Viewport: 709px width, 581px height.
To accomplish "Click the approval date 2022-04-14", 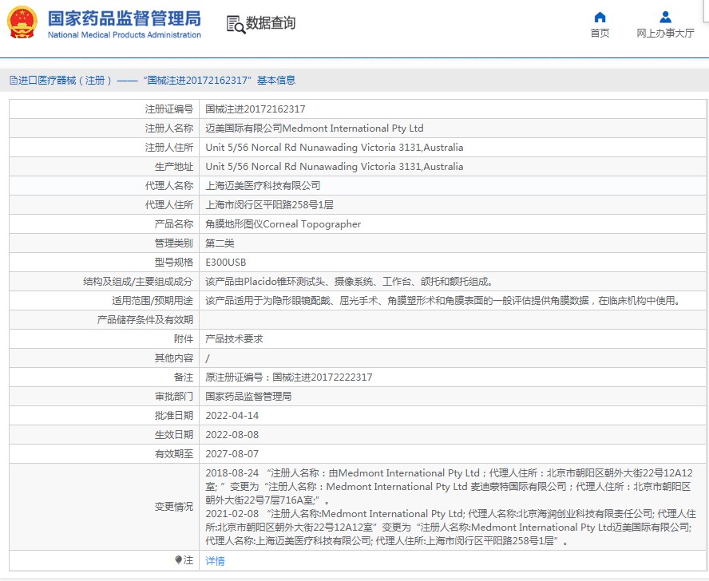I will pyautogui.click(x=232, y=416).
